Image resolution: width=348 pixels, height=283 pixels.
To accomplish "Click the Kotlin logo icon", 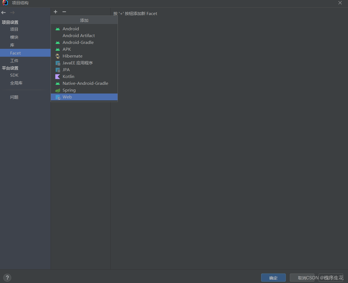I will pos(58,77).
